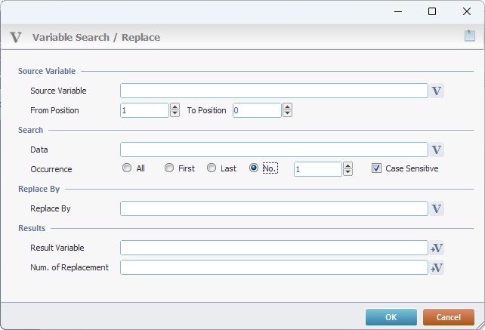Screen dimensions: 485x330
Task: Click the V logo next to dialog title
Action: tap(16, 38)
